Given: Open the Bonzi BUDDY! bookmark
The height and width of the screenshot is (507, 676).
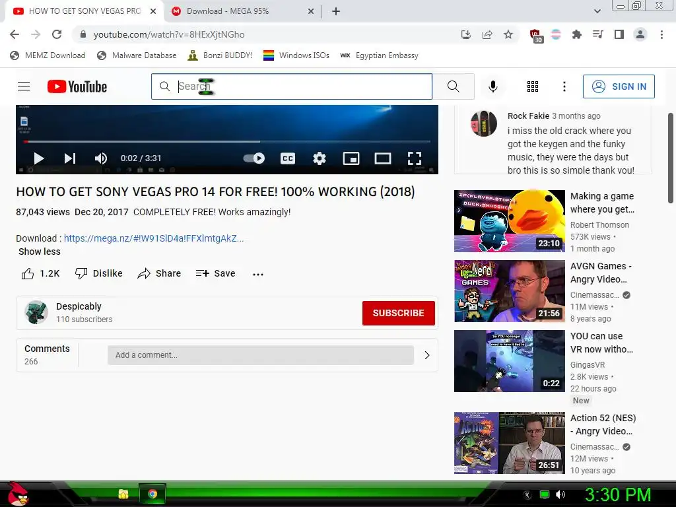Looking at the screenshot, I should (x=220, y=55).
